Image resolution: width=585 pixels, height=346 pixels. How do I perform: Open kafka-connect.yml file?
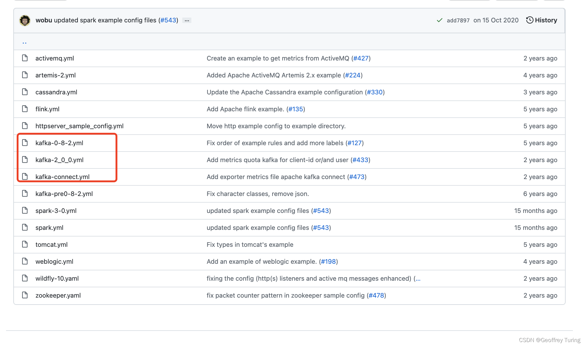[x=62, y=177]
